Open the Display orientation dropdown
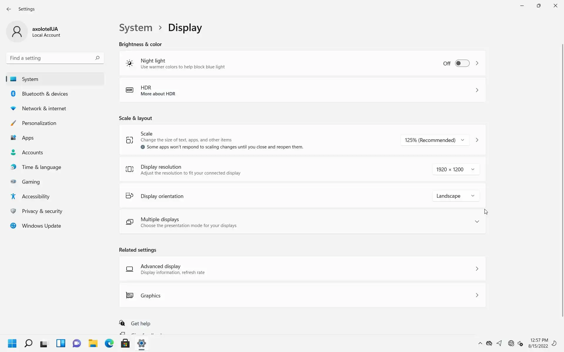This screenshot has width=564, height=352. 456,196
